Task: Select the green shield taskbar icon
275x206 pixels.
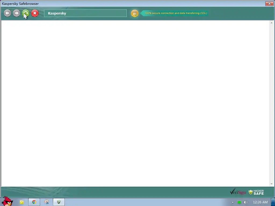Action: point(59,202)
